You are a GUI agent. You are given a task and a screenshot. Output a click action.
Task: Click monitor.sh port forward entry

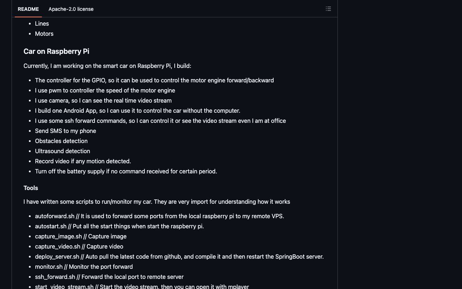pyautogui.click(x=84, y=267)
